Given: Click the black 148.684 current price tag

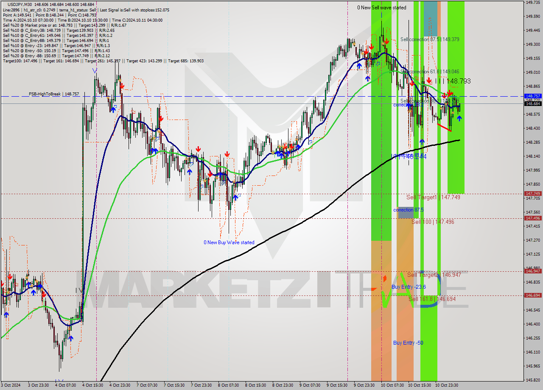Looking at the screenshot, I should [533, 103].
